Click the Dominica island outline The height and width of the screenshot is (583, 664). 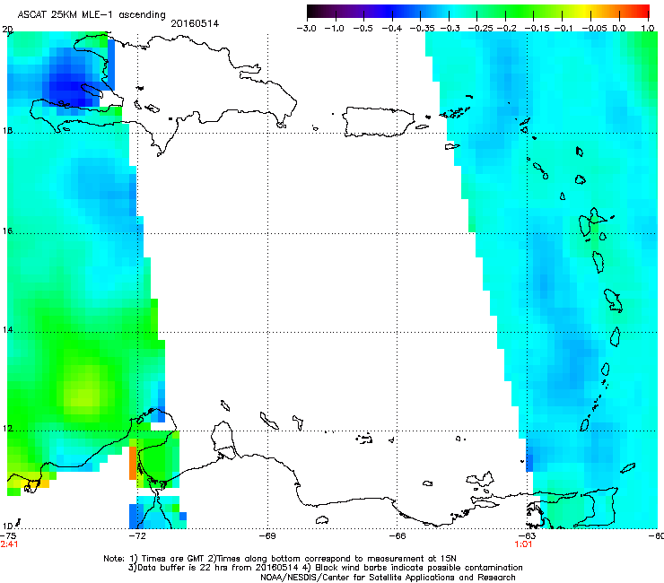(598, 262)
